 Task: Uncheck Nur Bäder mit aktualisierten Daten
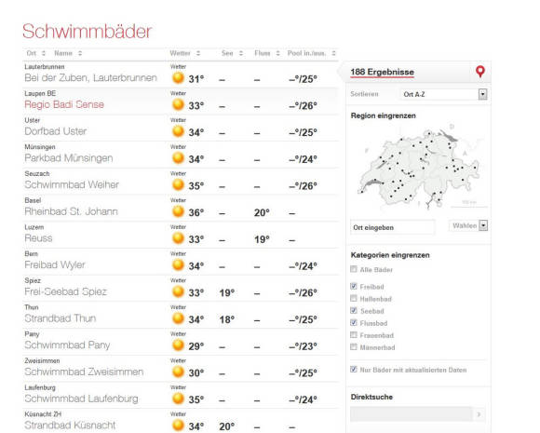pyautogui.click(x=354, y=370)
